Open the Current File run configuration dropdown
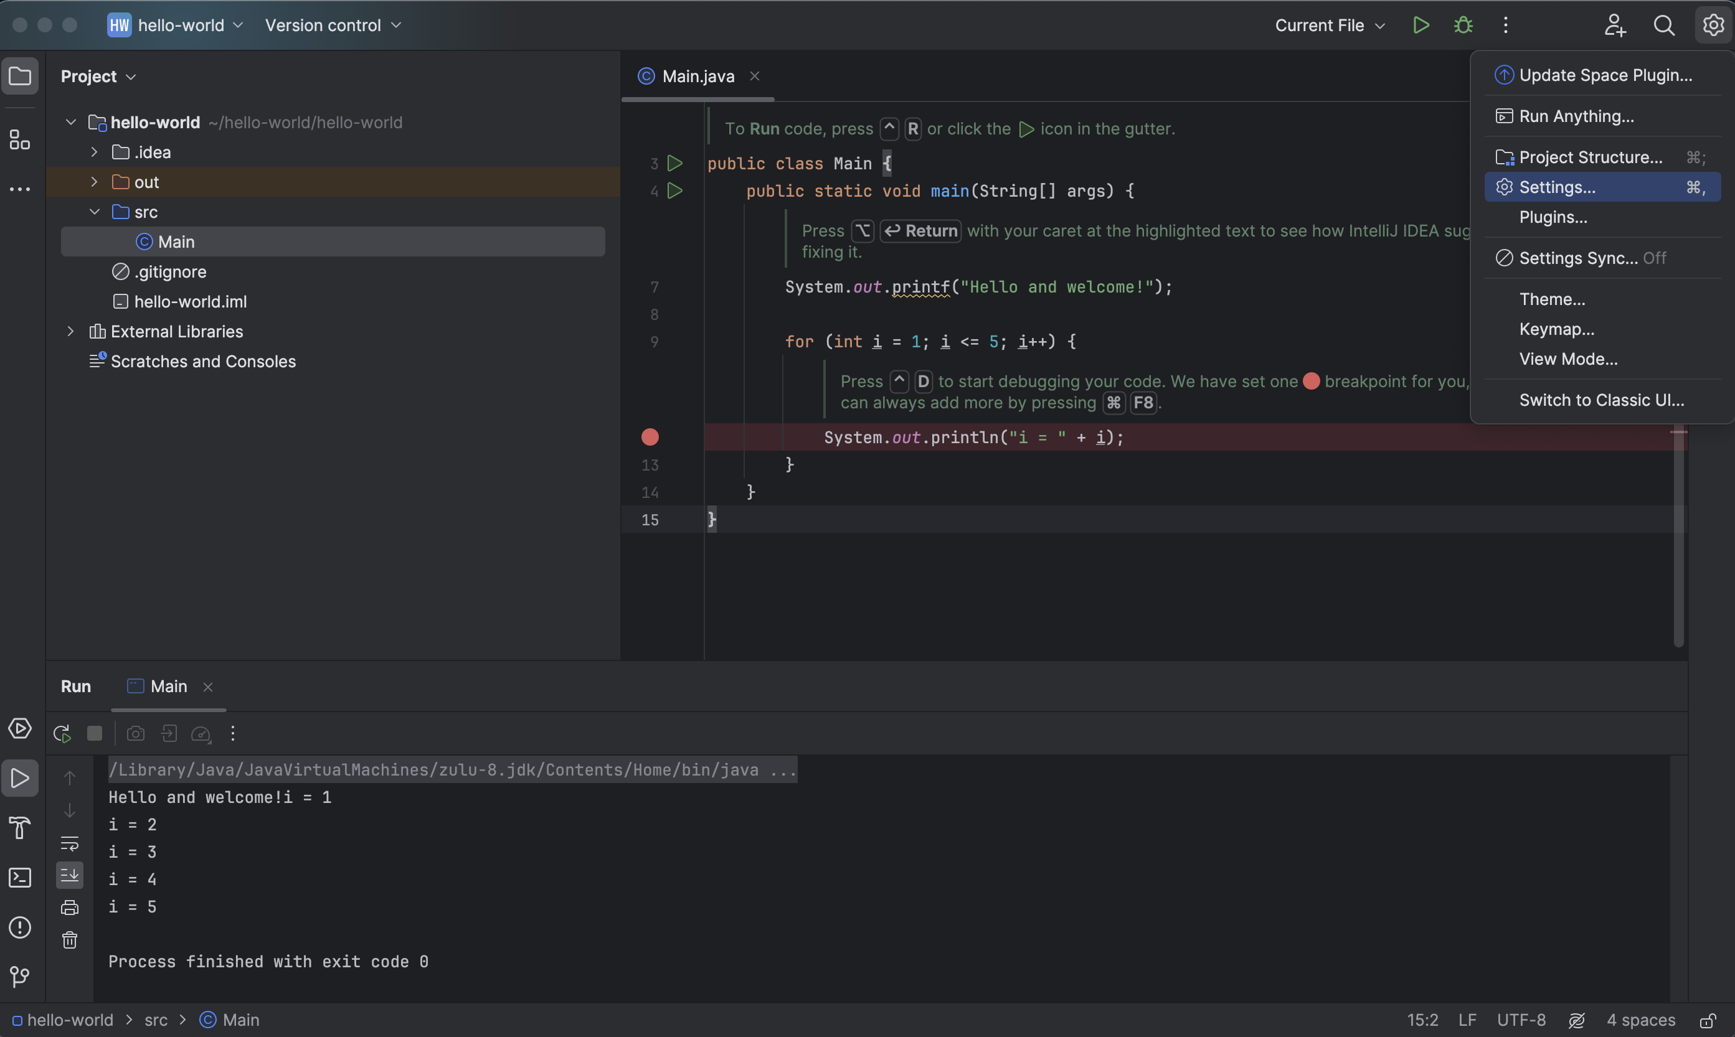Screen dimensions: 1735x1037 tap(1330, 25)
